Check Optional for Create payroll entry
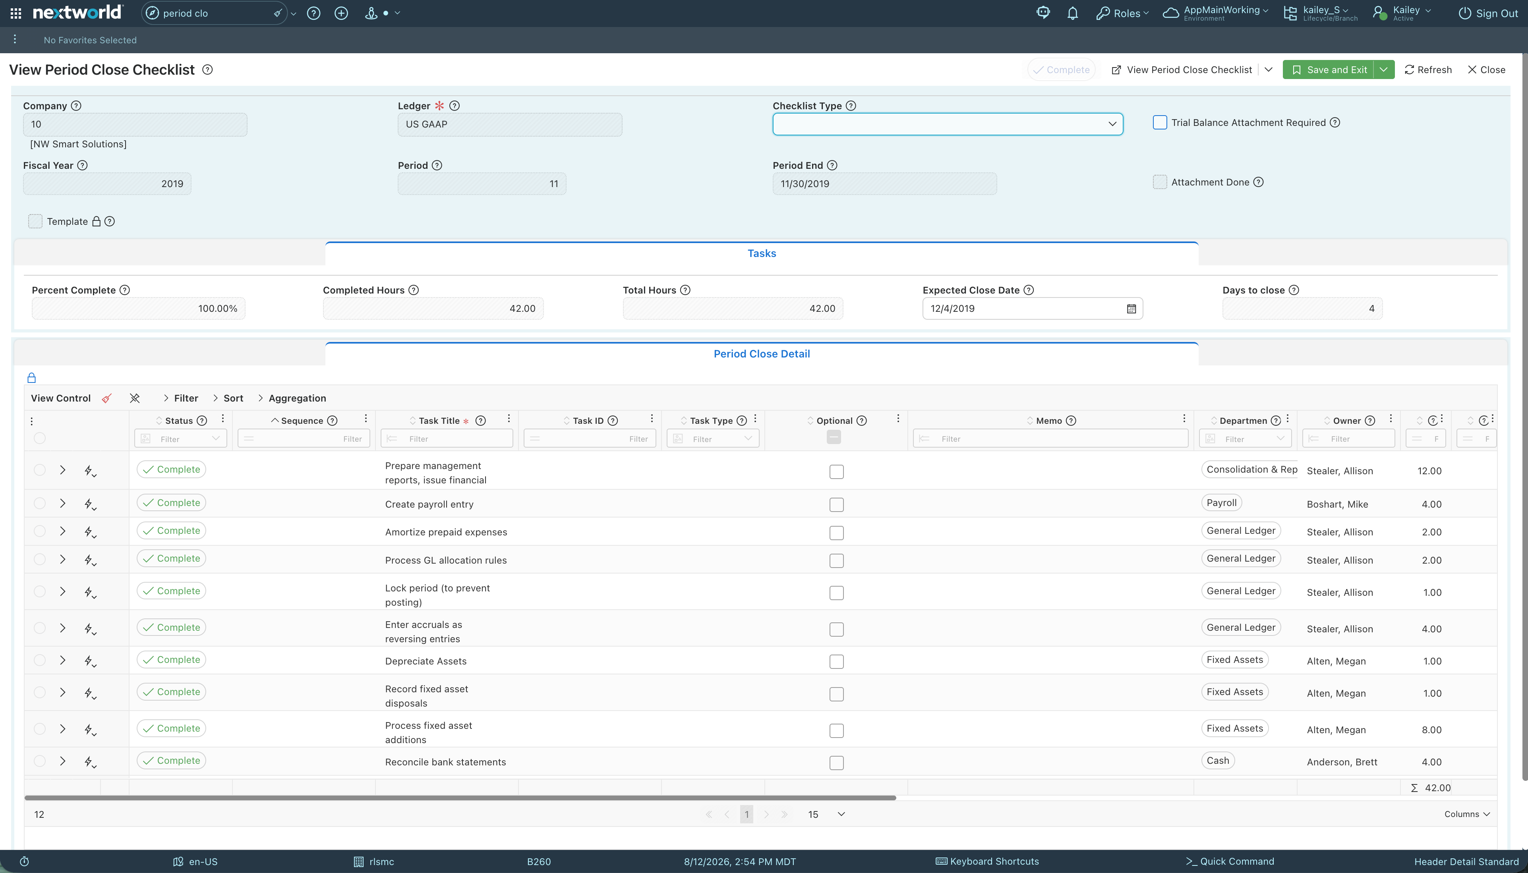This screenshot has height=873, width=1528. (837, 505)
